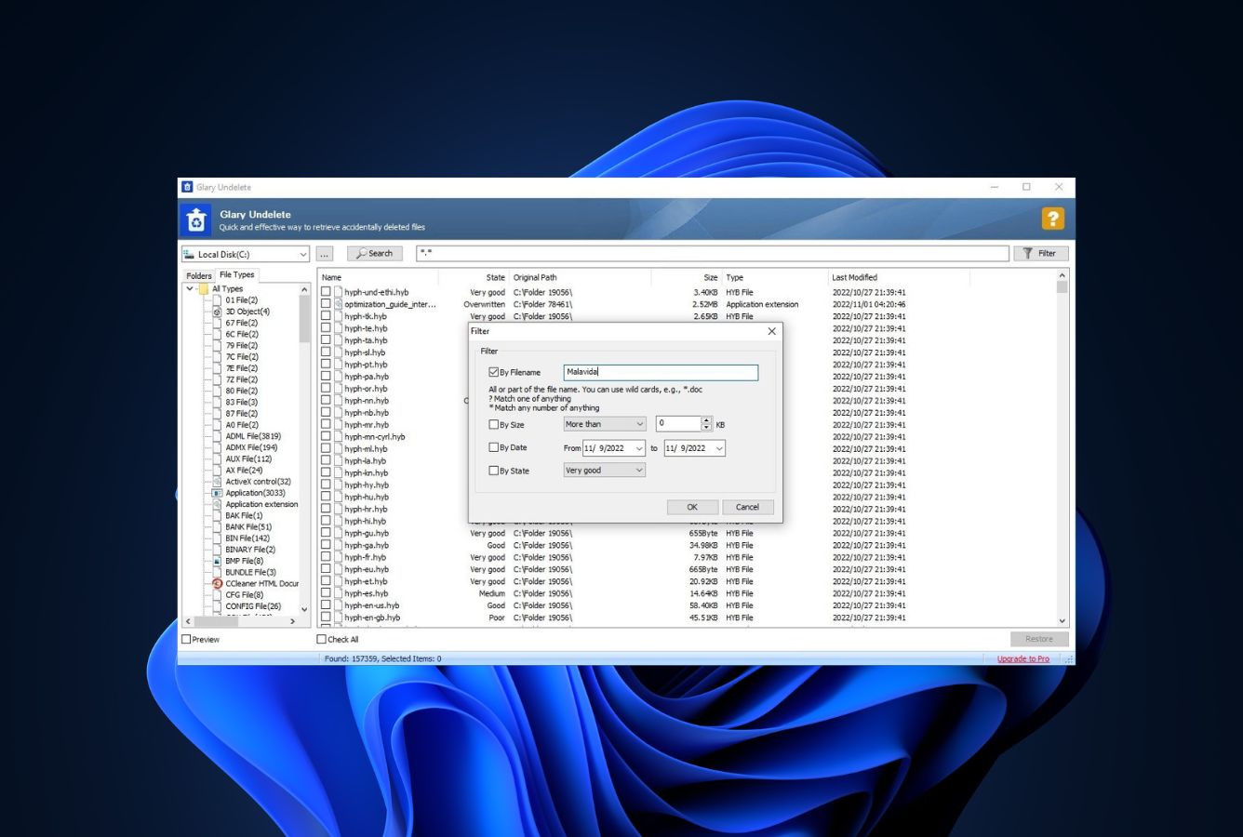This screenshot has height=837, width=1243.
Task: Collapse the All Types tree node
Action: click(x=191, y=289)
